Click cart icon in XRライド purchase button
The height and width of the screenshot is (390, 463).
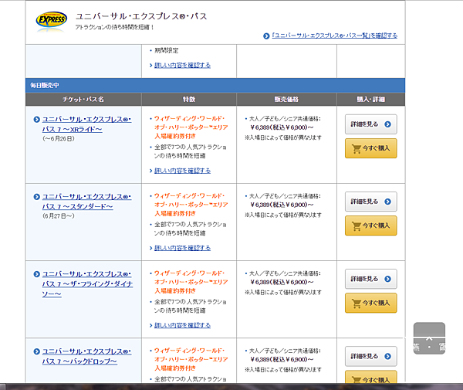pos(357,148)
